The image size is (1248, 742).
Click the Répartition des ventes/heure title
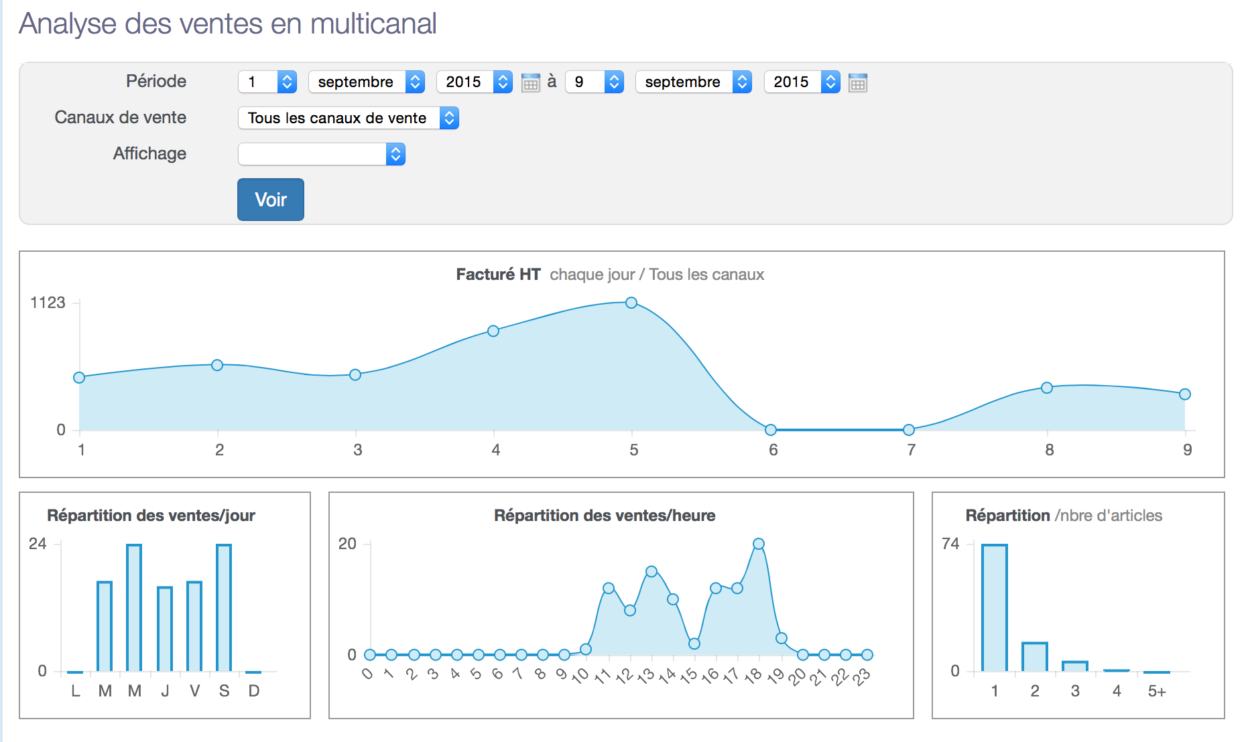(605, 516)
